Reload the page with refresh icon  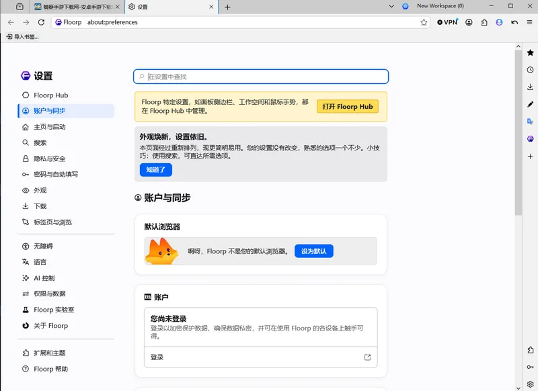41,22
